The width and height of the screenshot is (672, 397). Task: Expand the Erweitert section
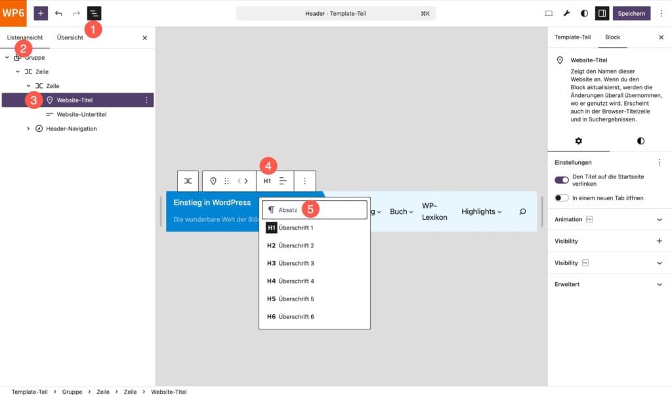(x=660, y=284)
